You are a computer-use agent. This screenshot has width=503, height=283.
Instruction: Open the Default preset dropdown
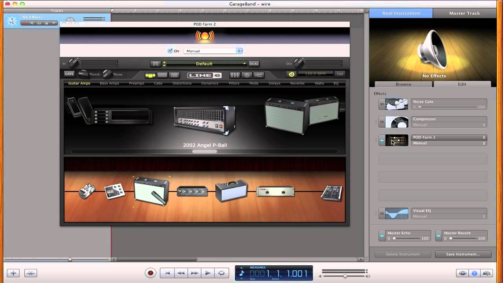(207, 64)
